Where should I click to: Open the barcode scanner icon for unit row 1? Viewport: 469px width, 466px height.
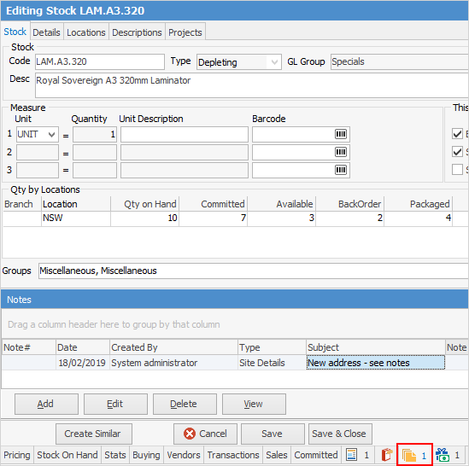click(340, 134)
